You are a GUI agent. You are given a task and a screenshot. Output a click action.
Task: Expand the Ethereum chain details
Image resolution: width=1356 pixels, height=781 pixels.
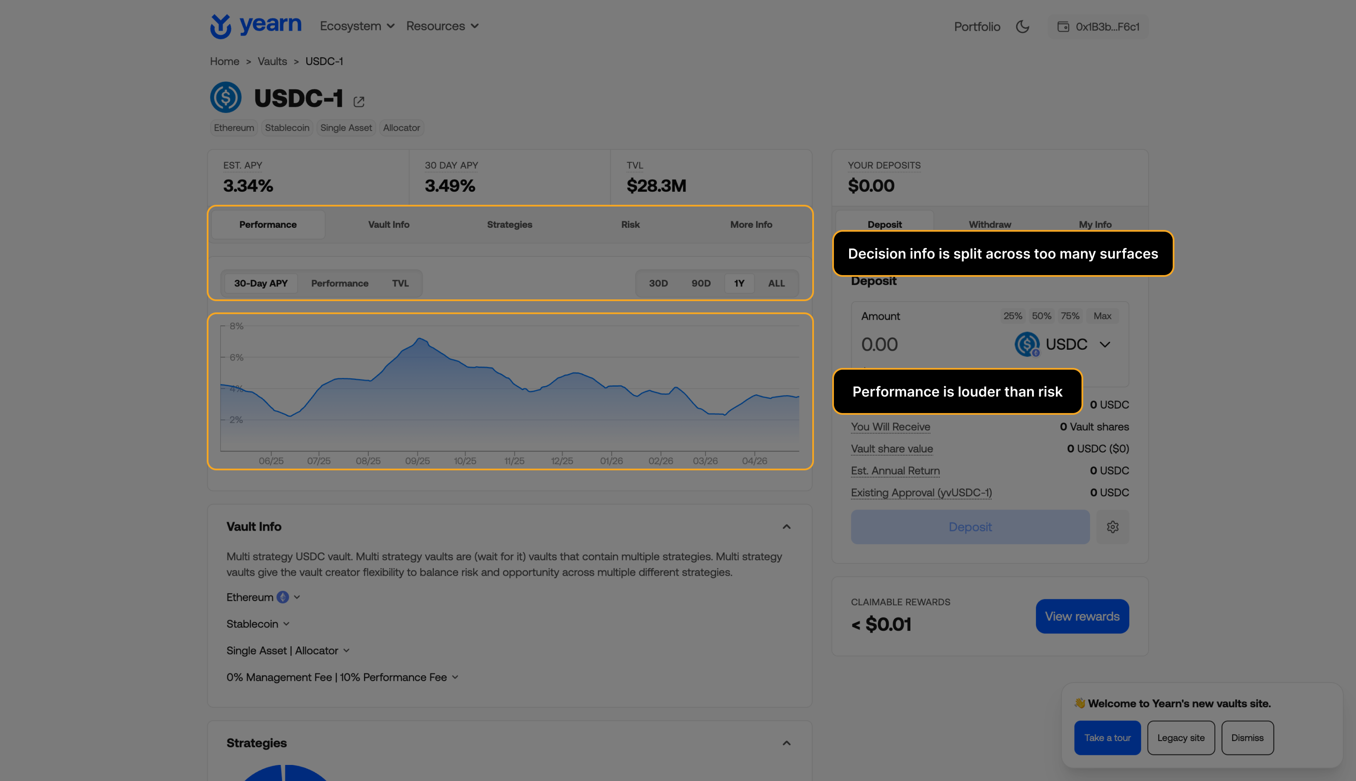[x=263, y=597]
